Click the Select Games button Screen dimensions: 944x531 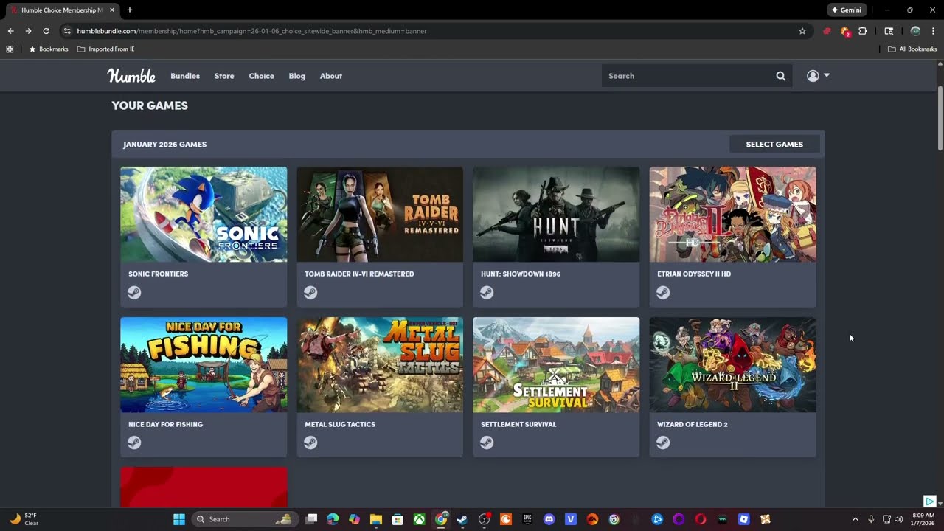pos(774,145)
